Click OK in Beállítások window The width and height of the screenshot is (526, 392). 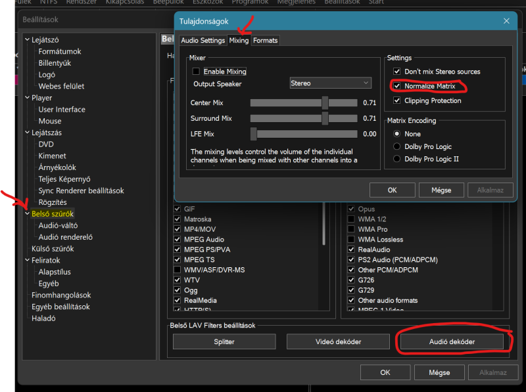pos(385,372)
